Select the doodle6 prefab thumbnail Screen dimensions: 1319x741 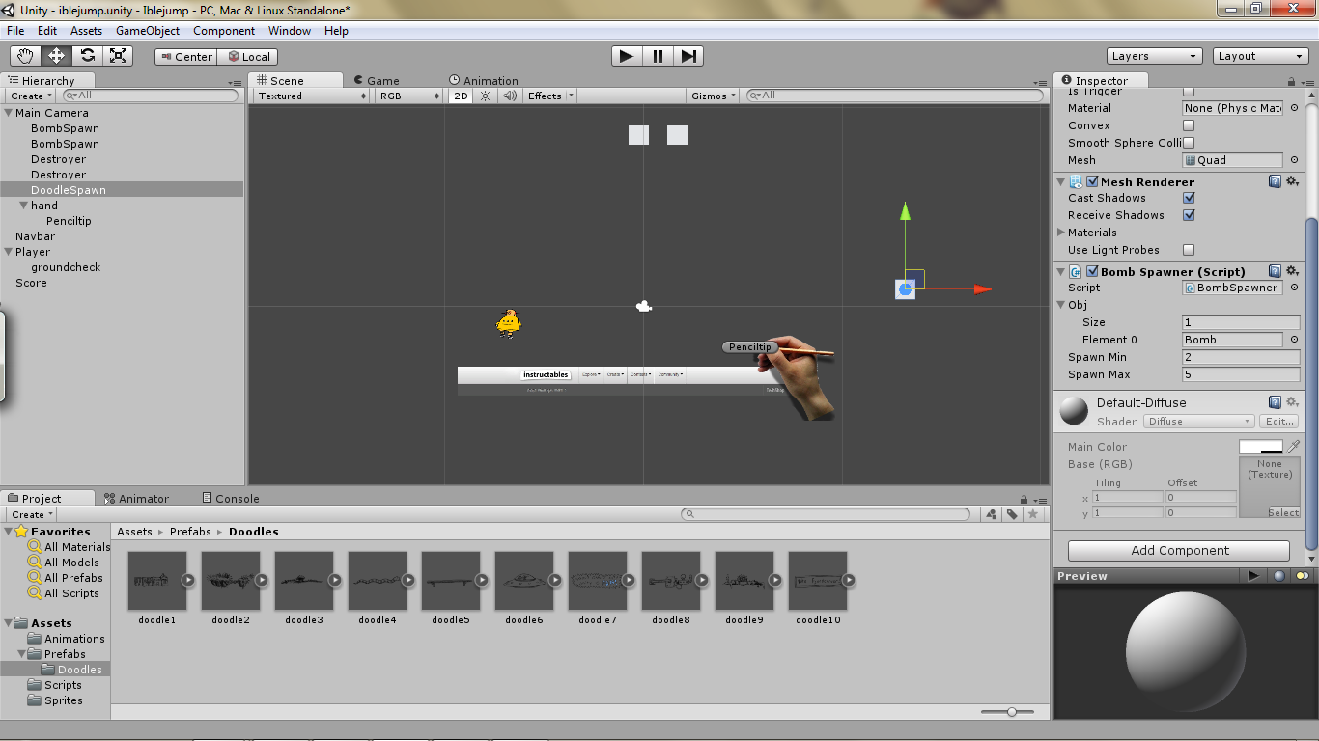pyautogui.click(x=524, y=581)
